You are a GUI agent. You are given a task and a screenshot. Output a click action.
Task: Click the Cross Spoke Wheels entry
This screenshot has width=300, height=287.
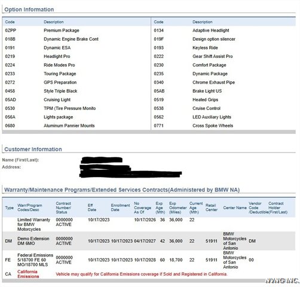pos(213,126)
